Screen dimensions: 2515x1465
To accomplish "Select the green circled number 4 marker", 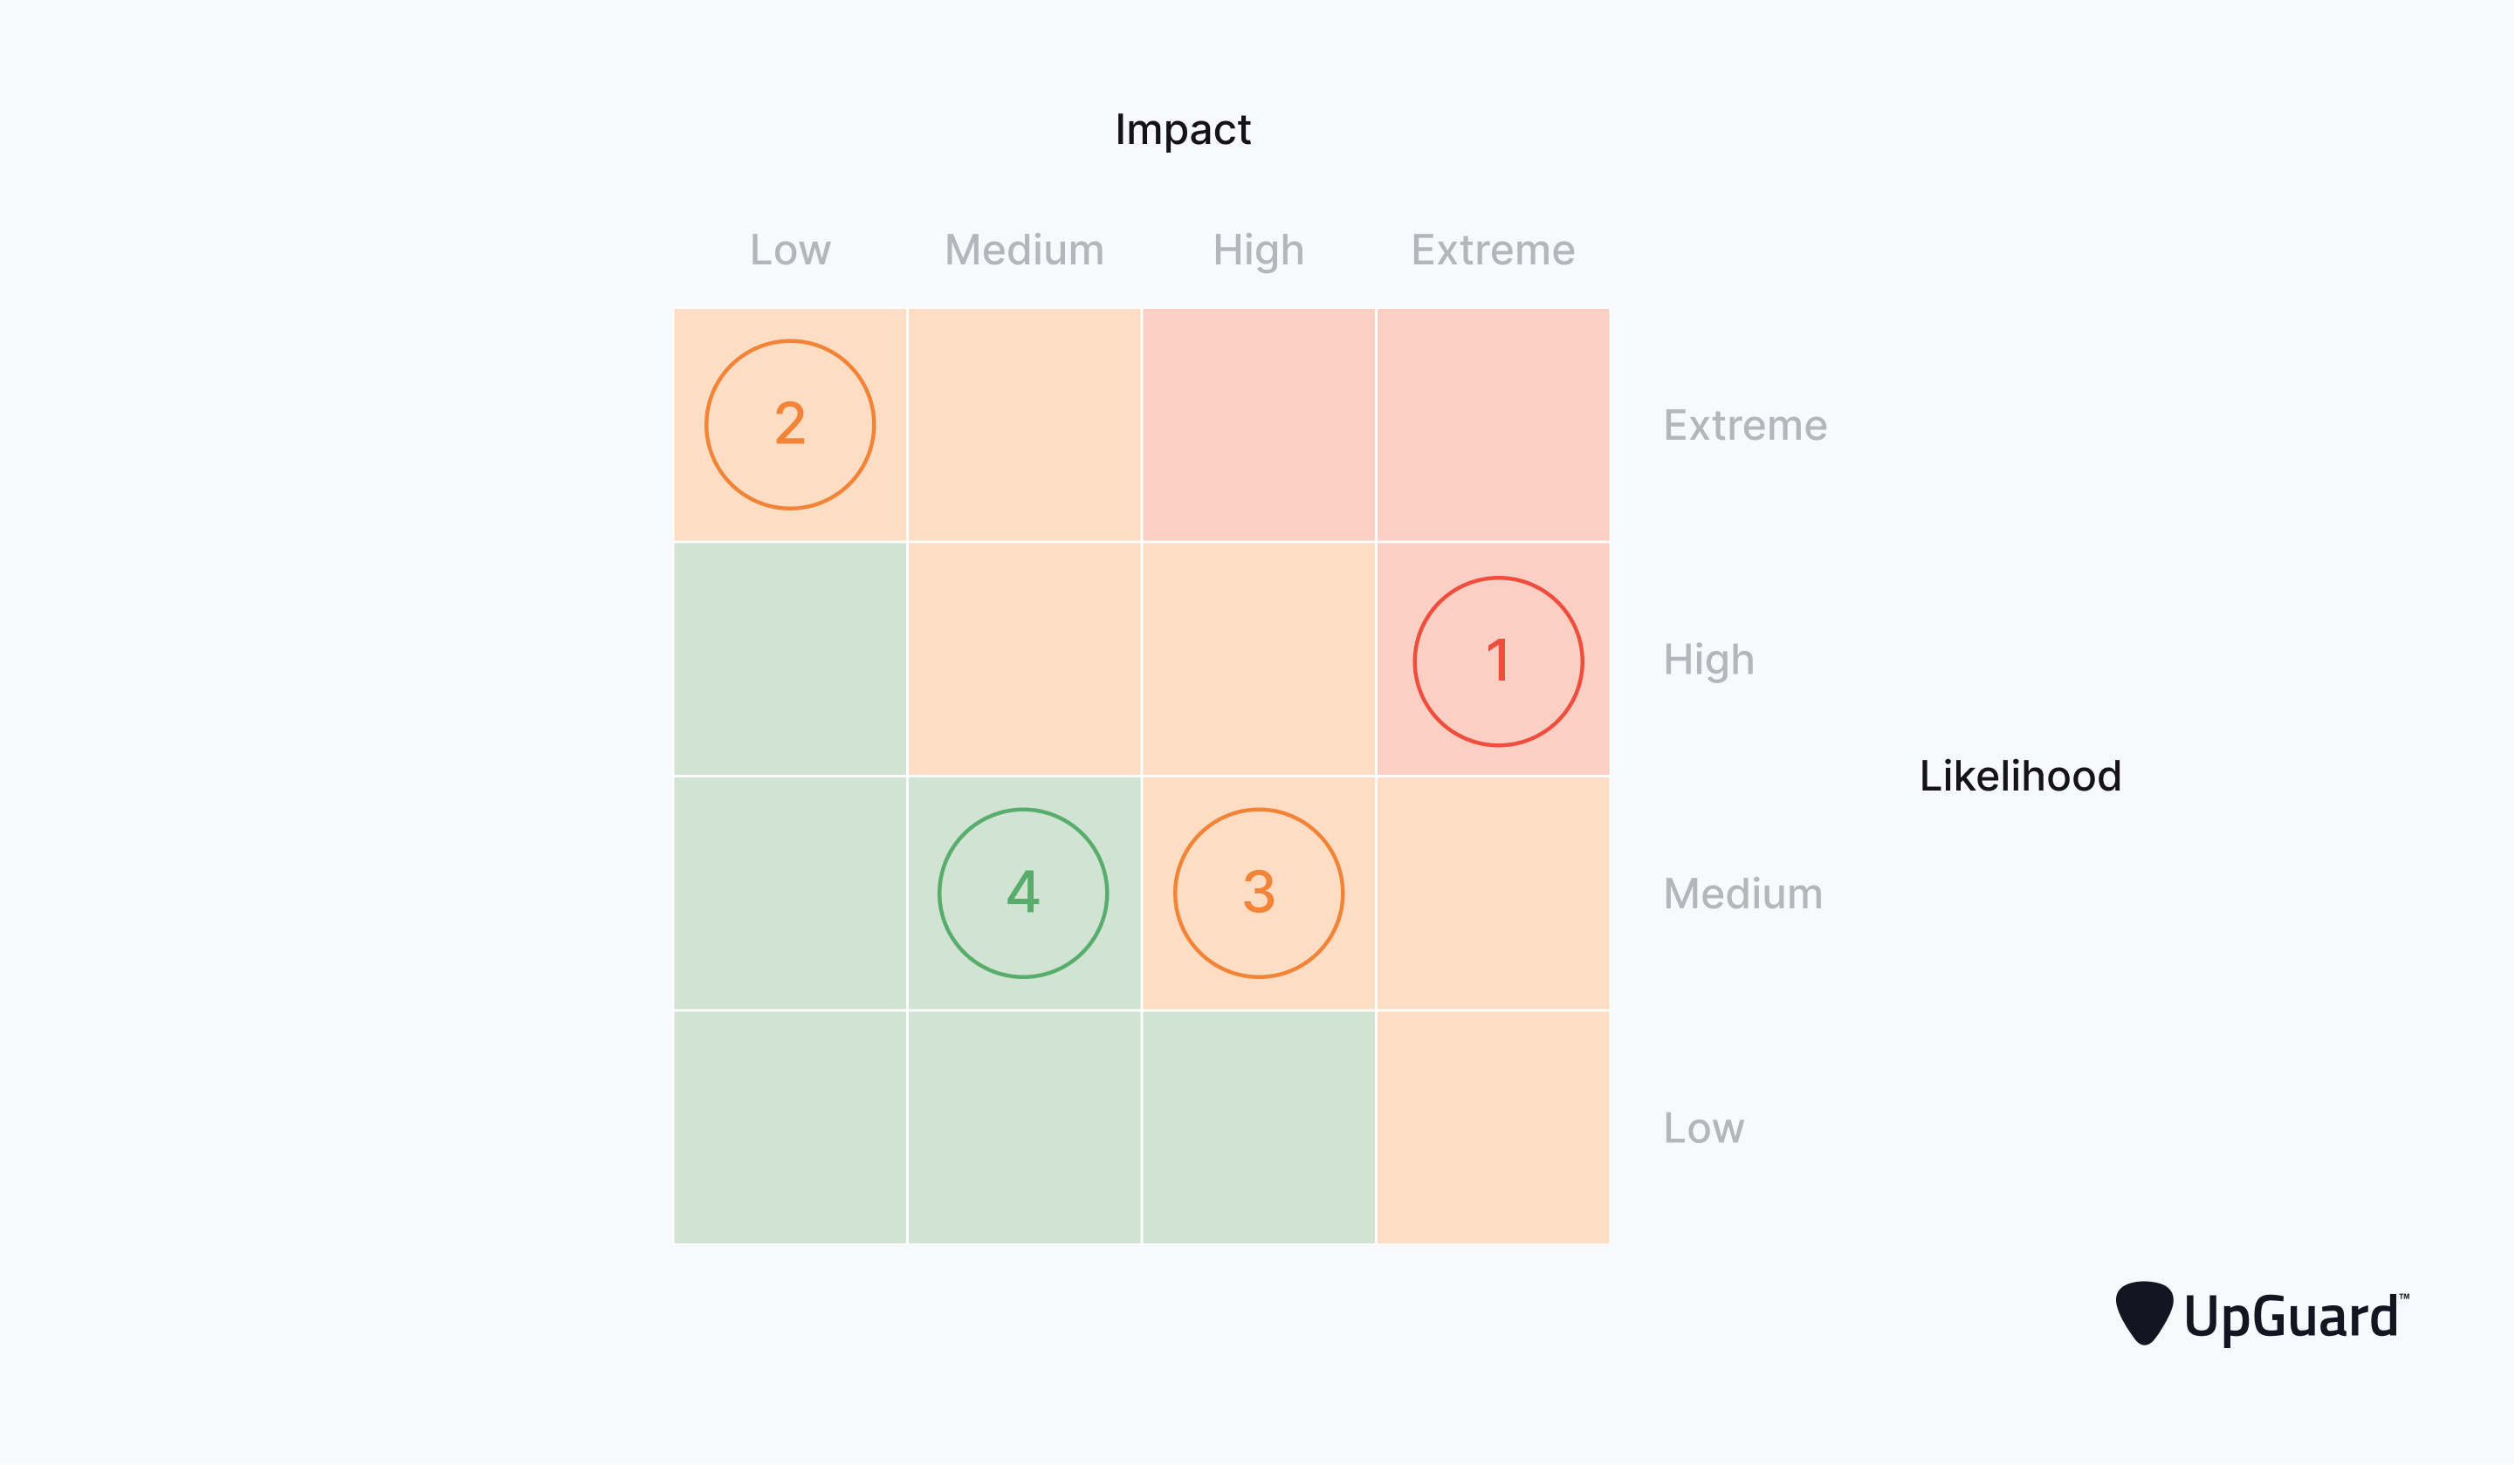I will click(x=1023, y=893).
